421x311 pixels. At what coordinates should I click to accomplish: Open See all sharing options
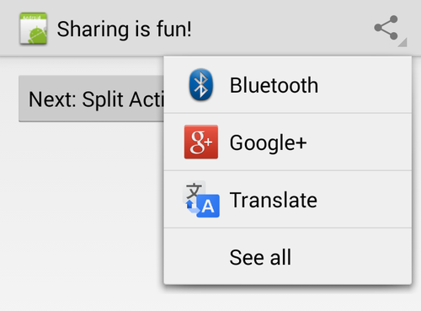[x=288, y=256]
